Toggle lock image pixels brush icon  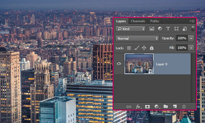click(x=136, y=48)
